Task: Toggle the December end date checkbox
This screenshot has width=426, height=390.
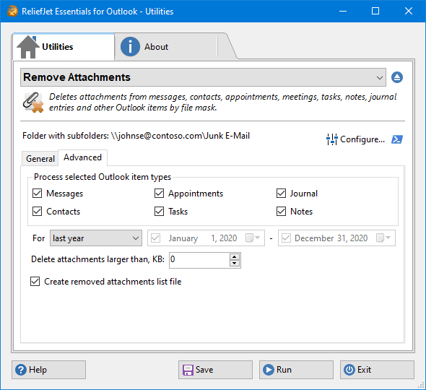Action: tap(286, 238)
